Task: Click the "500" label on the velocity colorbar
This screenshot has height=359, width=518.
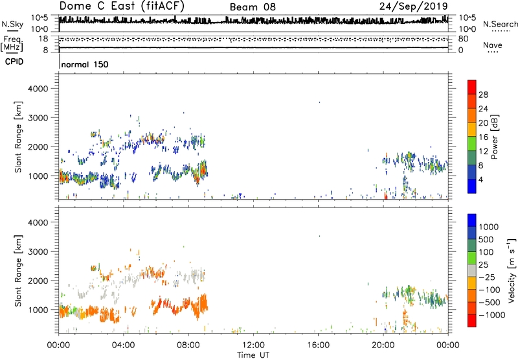Action: click(486, 240)
